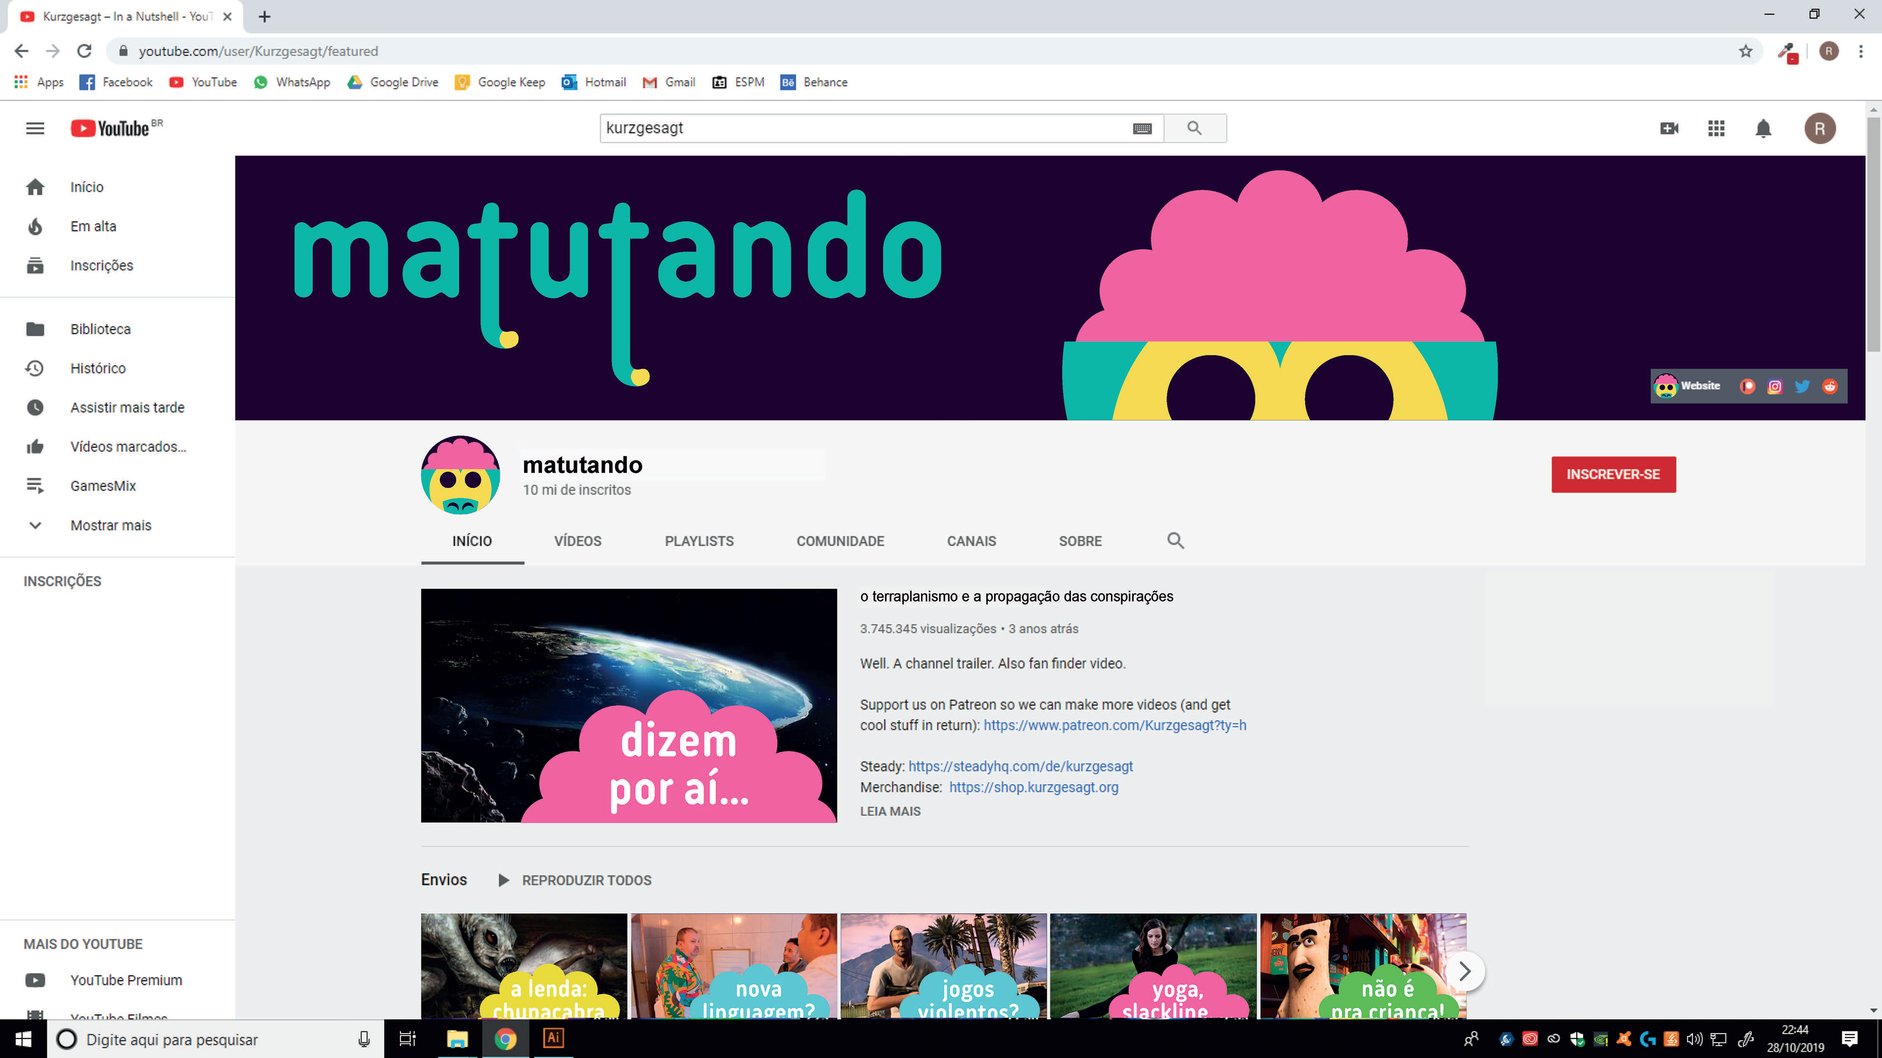Viewport: 1882px width, 1058px height.
Task: Click the Windows taskbar search box
Action: [216, 1039]
